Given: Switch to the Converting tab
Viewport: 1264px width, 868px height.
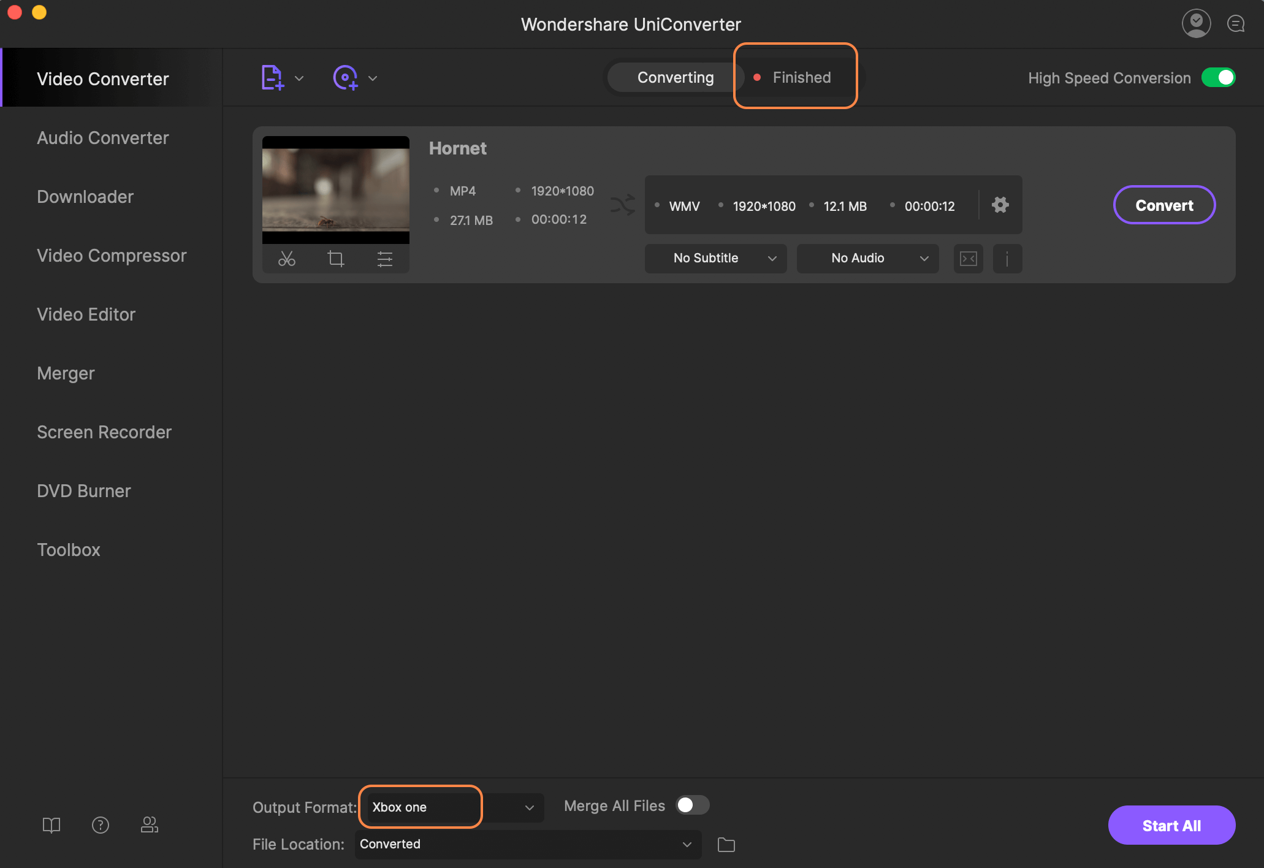Looking at the screenshot, I should point(676,77).
